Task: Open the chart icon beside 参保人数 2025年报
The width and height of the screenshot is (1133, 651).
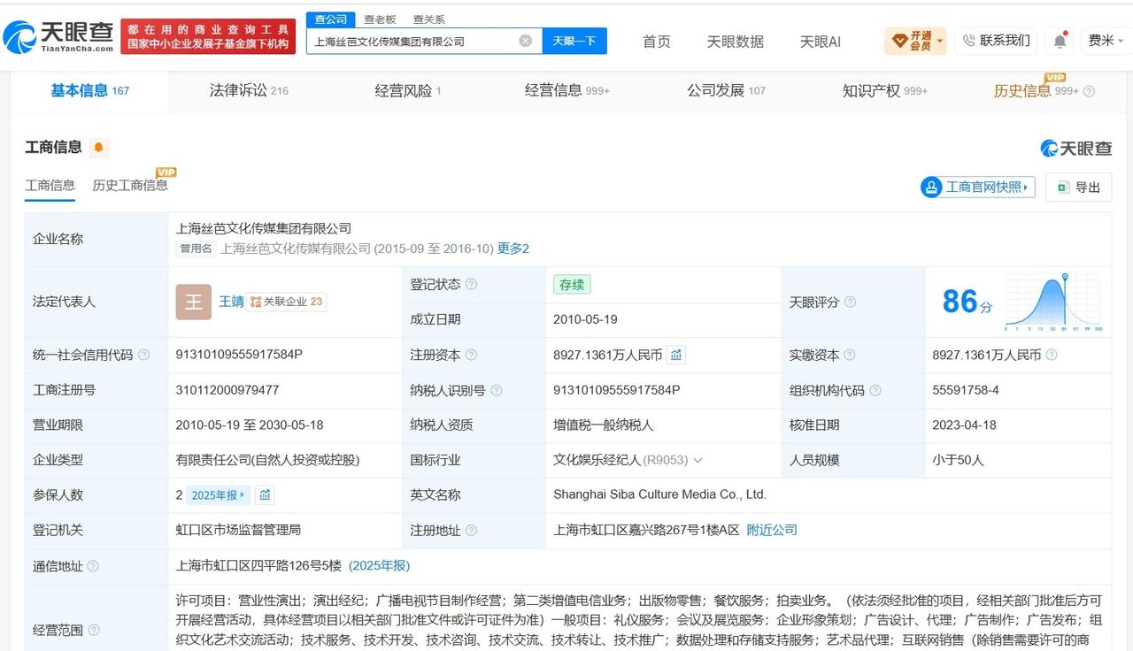Action: [266, 495]
